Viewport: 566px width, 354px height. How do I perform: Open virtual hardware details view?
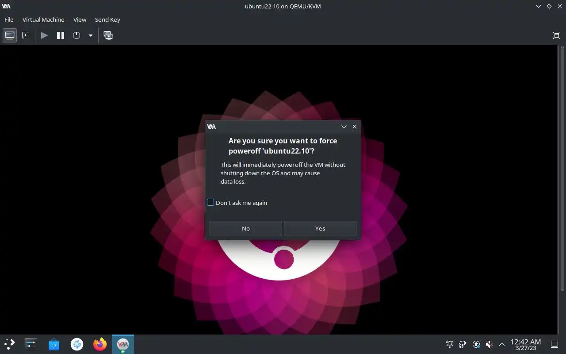coord(26,35)
